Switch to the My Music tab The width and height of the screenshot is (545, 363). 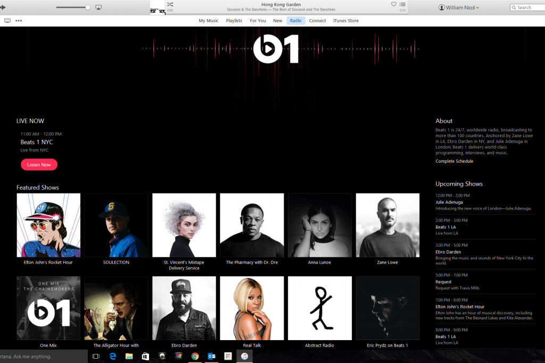[x=209, y=21]
